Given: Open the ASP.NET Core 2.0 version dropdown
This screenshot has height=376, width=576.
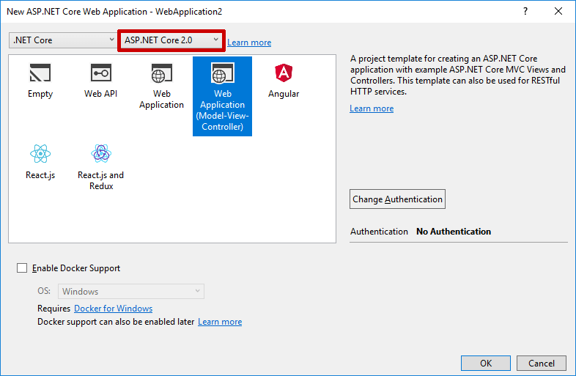Looking at the screenshot, I should click(x=171, y=40).
